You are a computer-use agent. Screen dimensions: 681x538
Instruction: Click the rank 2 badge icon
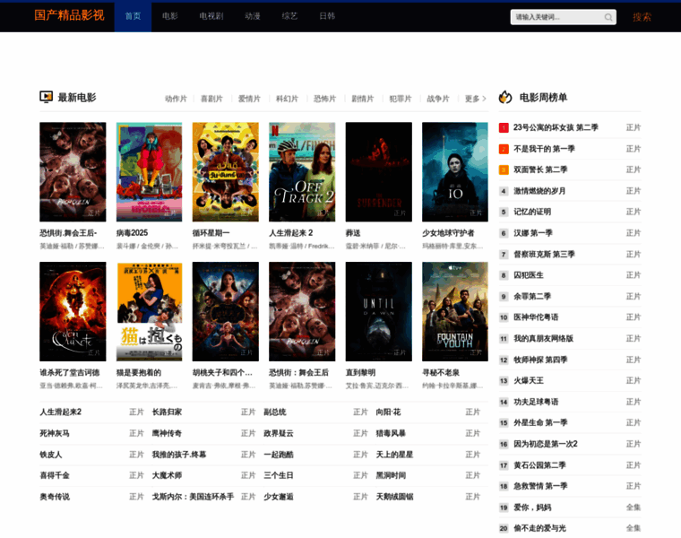pos(504,149)
